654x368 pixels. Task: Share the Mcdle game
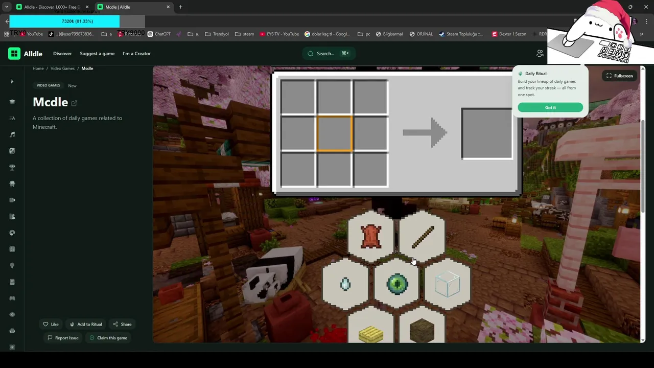122,324
